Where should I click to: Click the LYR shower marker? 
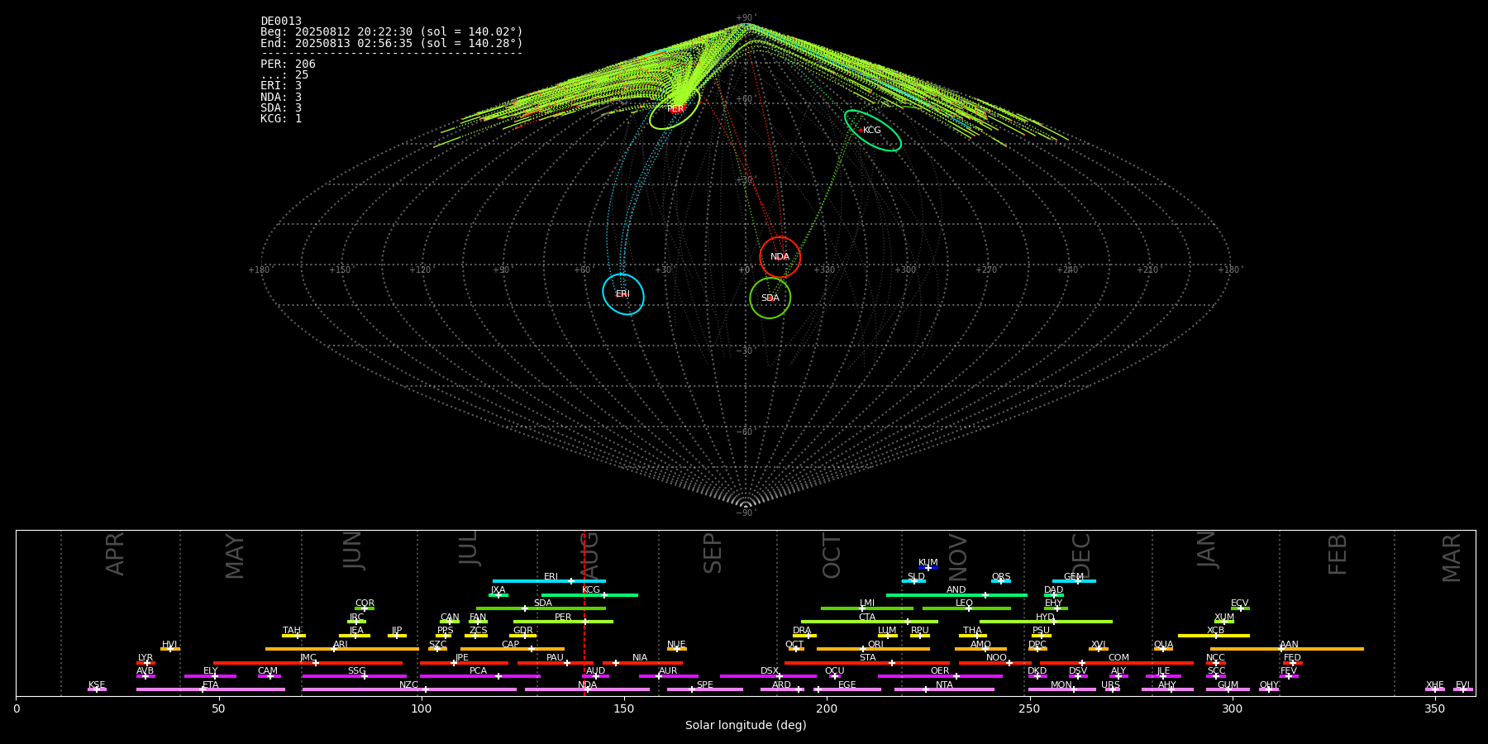145,661
